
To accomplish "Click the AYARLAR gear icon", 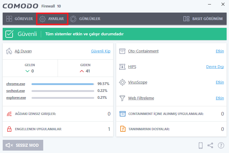I will tap(43, 19).
